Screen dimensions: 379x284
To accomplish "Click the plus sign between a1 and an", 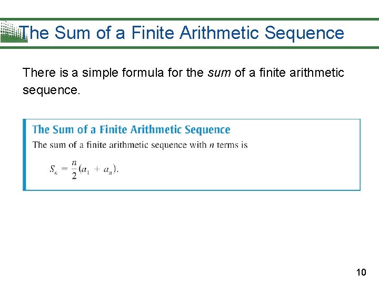I will coord(97,169).
